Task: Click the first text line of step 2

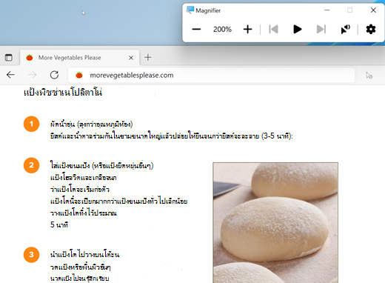Action: [x=101, y=165]
